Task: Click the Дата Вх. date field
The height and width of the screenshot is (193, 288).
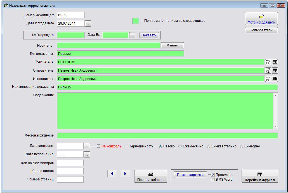Action: [x=115, y=35]
